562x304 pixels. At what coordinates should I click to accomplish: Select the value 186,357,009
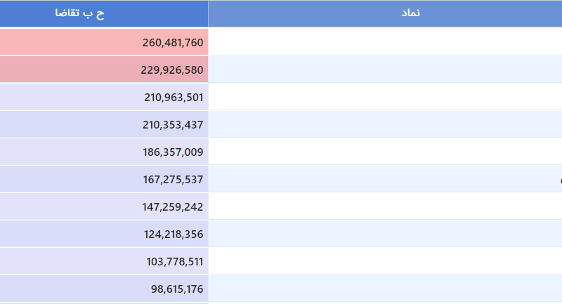(104, 152)
